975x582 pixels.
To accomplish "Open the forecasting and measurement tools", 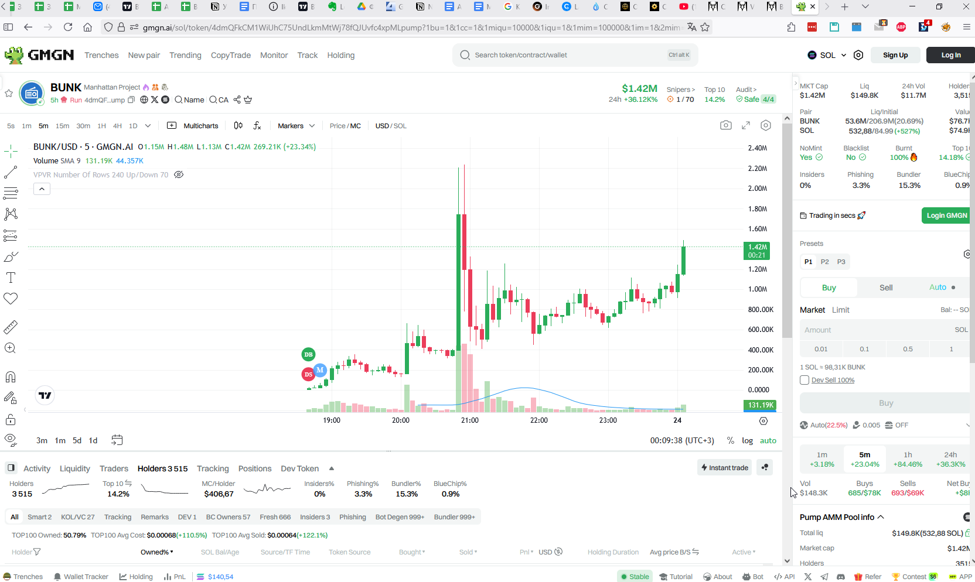I will point(11,235).
